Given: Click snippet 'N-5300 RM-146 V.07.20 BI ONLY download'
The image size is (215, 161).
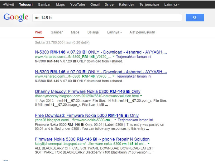Looking at the screenshot, I should click(x=79, y=61).
